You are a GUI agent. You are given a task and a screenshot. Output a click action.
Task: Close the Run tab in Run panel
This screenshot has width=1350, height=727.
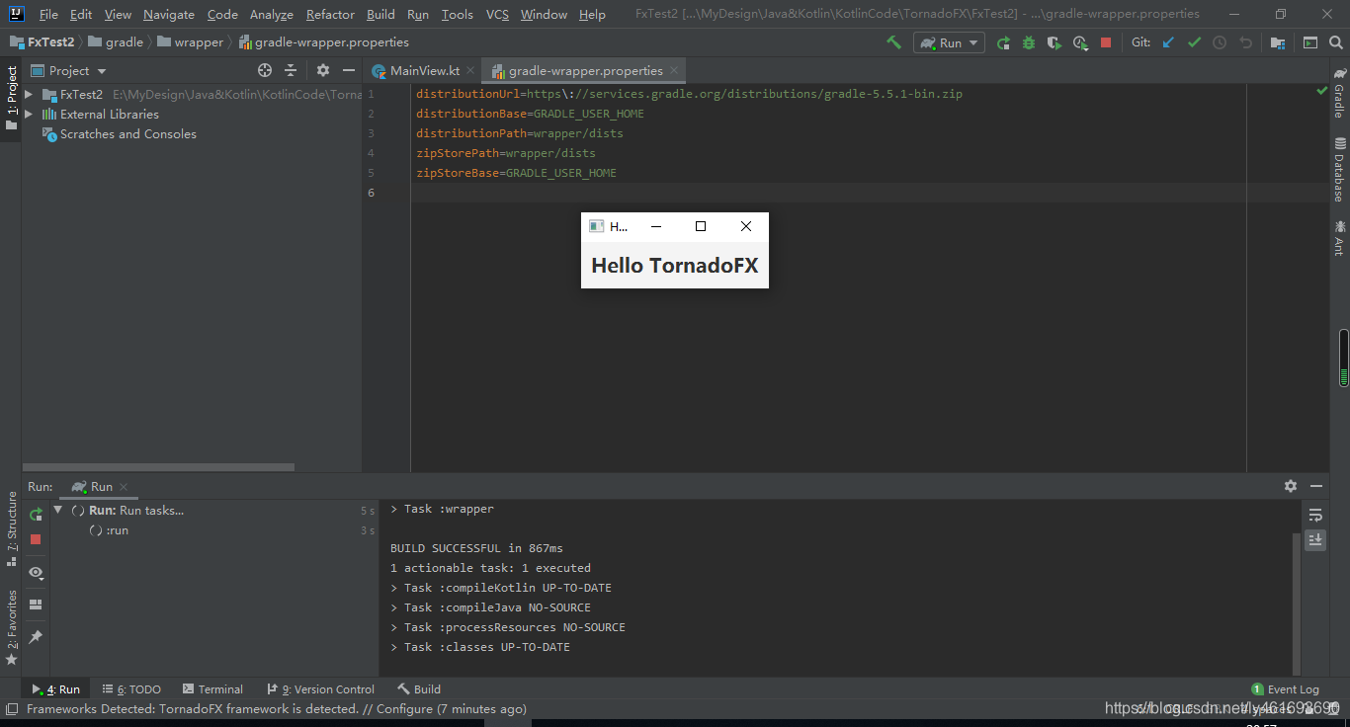pyautogui.click(x=124, y=487)
